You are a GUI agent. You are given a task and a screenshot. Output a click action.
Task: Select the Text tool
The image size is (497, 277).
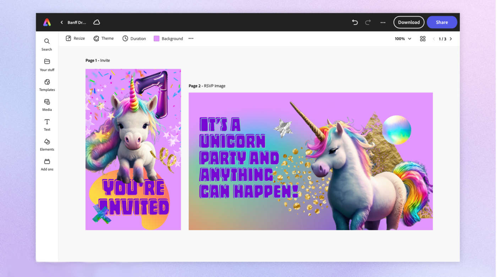click(x=47, y=124)
